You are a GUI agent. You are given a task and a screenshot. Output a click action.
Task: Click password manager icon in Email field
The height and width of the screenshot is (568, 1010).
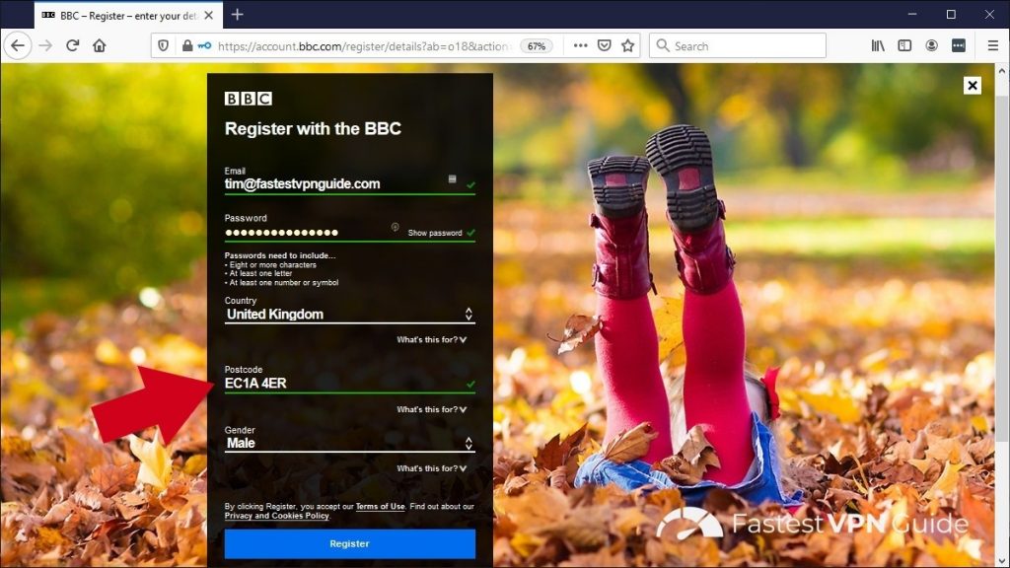click(x=452, y=179)
